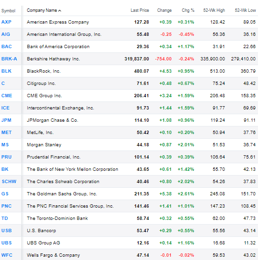Select Morgan Stanley company name
Viewport: 258px width, 260px height.
[44, 145]
